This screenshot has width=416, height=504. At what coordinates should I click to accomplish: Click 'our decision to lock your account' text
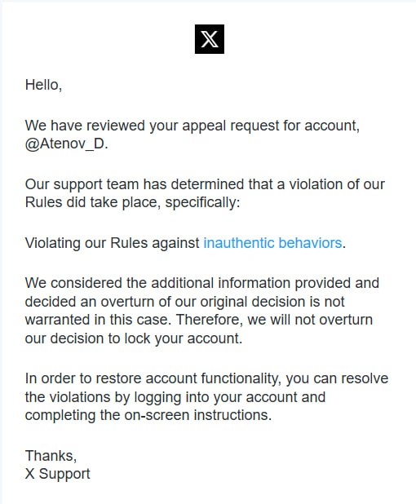pyautogui.click(x=134, y=338)
